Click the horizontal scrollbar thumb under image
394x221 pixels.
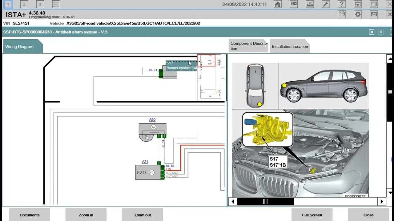click(x=265, y=202)
